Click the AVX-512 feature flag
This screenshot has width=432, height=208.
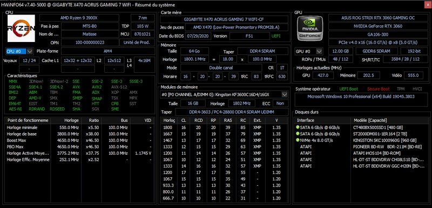point(119,87)
